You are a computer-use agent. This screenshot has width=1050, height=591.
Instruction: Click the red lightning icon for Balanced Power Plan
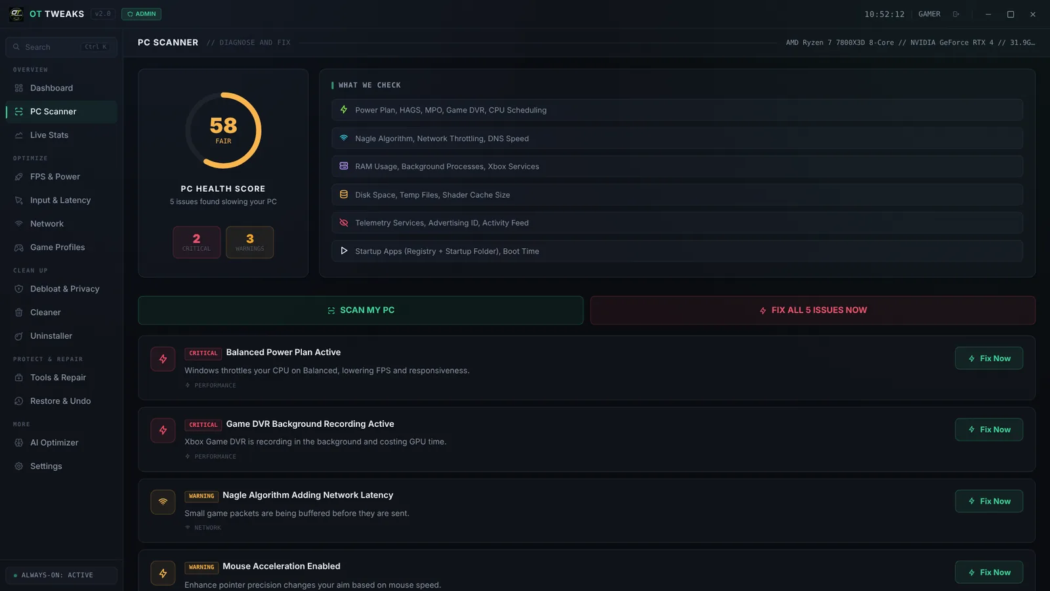[163, 359]
